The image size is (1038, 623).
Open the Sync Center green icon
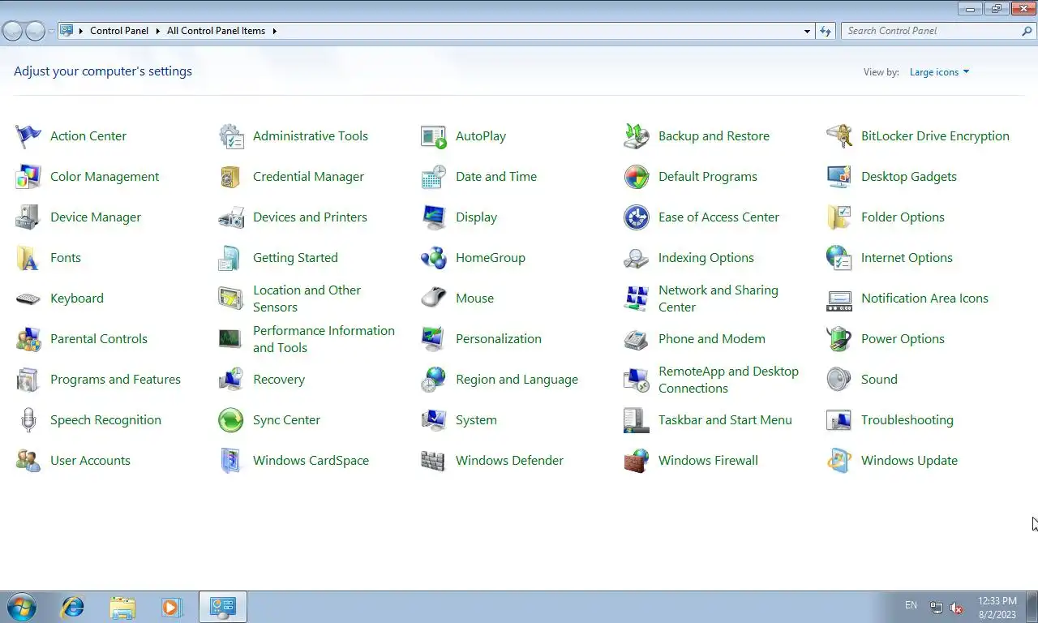coord(231,420)
